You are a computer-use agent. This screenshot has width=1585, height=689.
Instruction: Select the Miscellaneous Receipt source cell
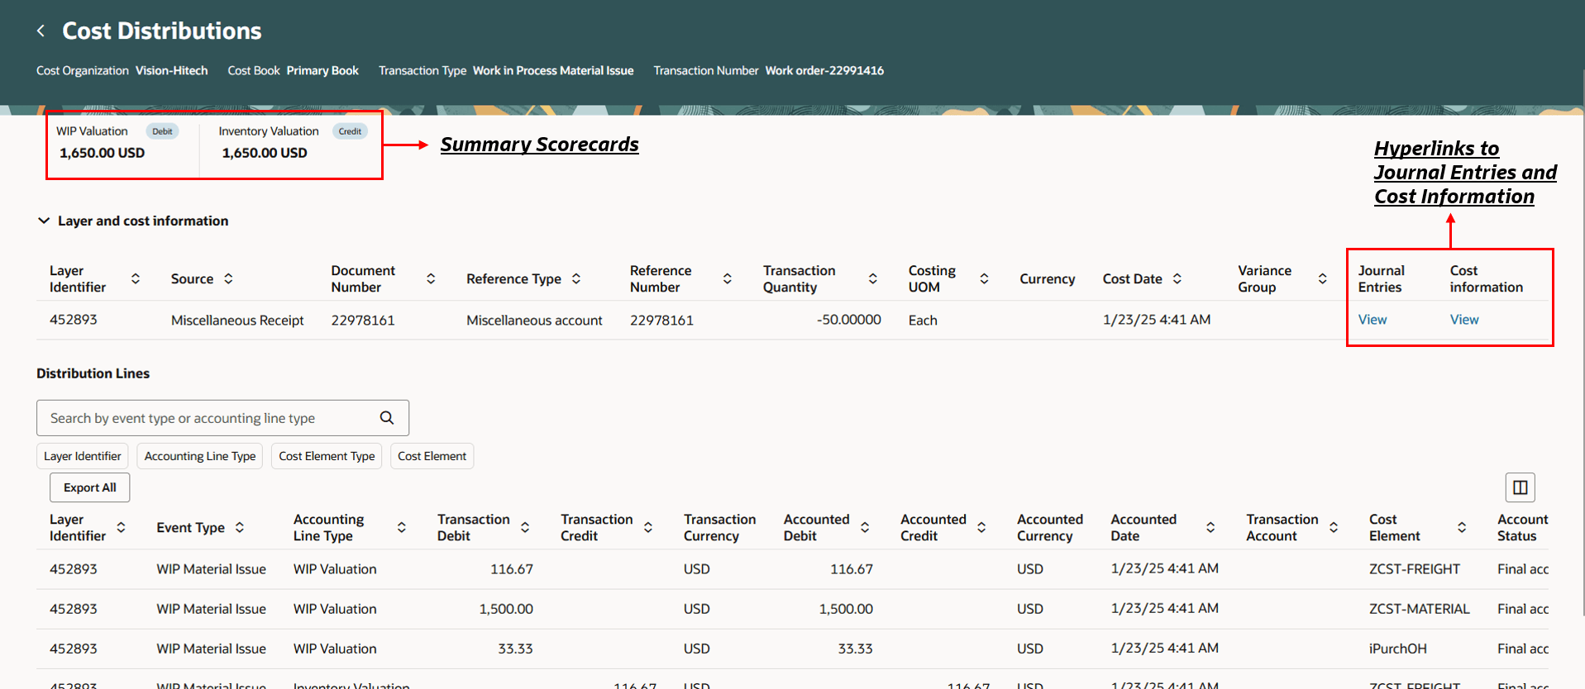(237, 321)
